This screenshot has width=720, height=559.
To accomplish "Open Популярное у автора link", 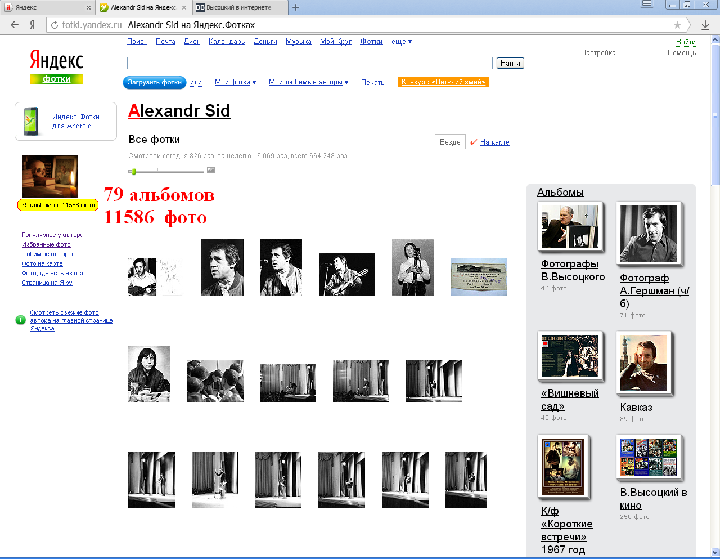I will pyautogui.click(x=52, y=235).
